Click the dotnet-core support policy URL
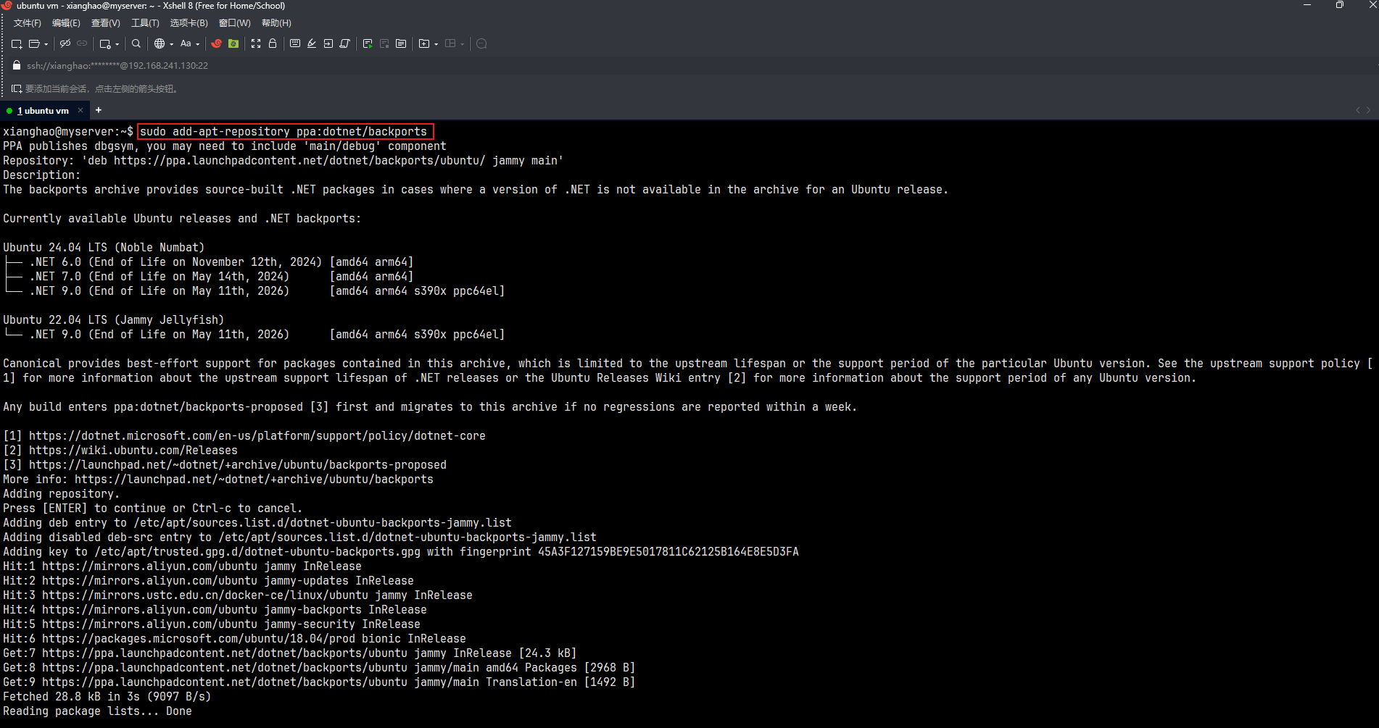The width and height of the screenshot is (1379, 728). [257, 435]
